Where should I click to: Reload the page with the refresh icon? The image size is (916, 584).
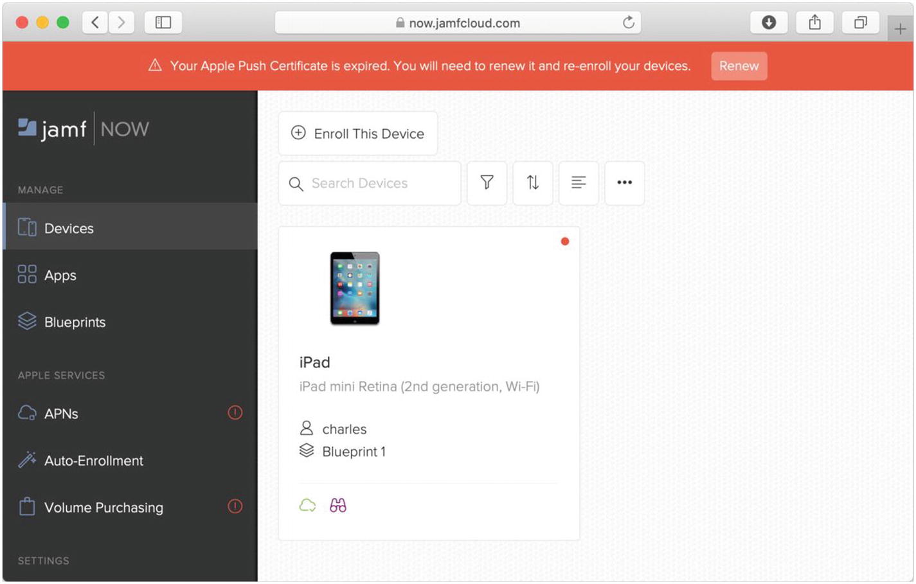point(629,22)
